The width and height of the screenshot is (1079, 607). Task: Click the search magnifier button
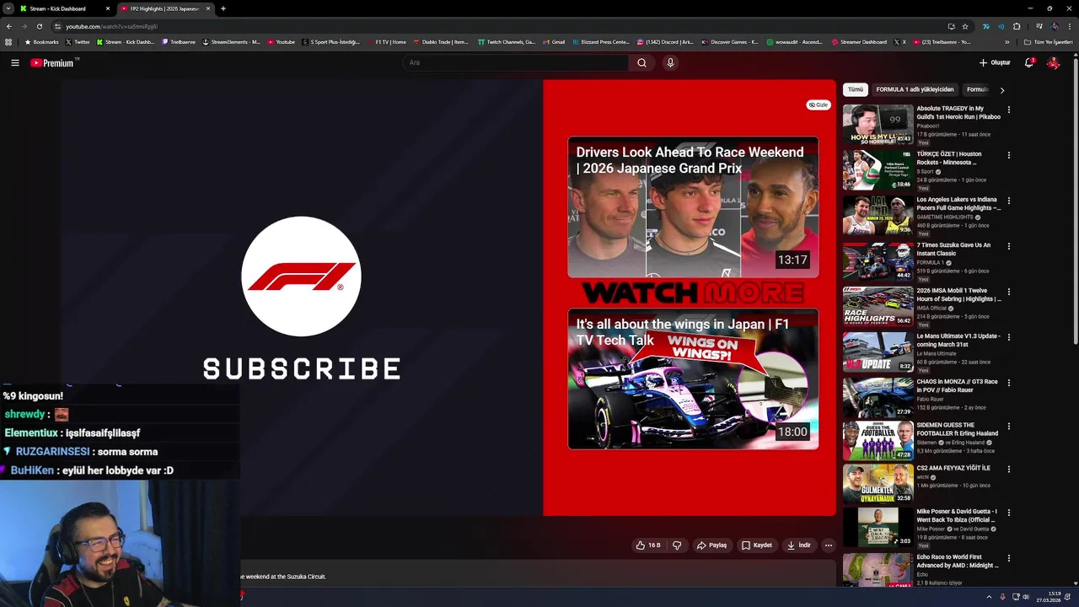click(641, 62)
